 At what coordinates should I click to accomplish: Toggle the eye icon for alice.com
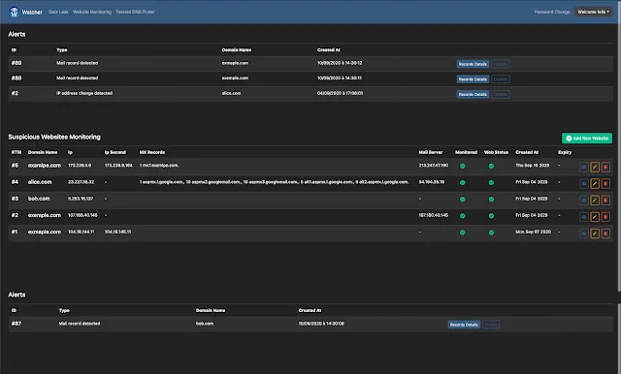[x=584, y=183]
